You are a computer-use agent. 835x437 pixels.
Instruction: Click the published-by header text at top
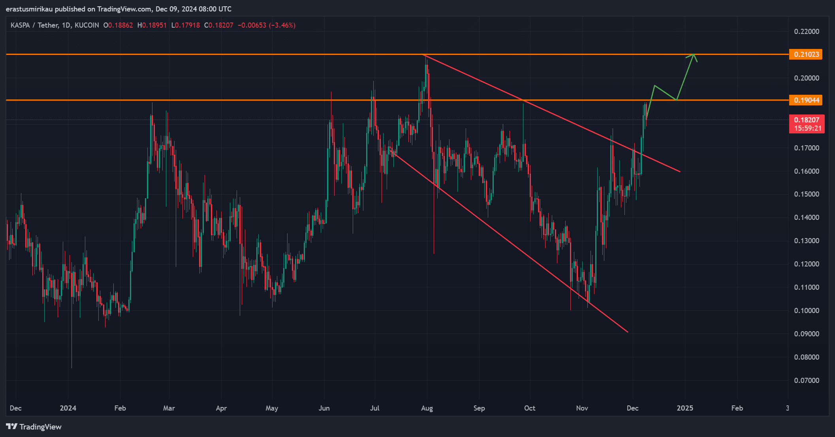point(118,9)
